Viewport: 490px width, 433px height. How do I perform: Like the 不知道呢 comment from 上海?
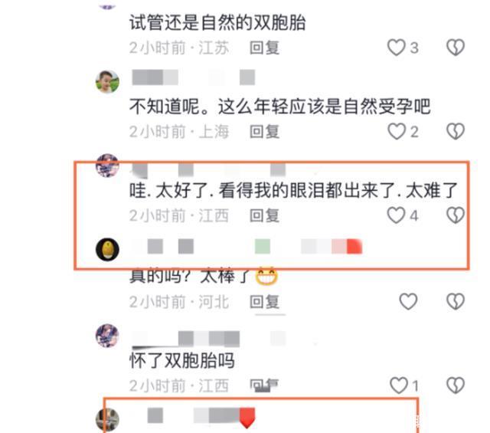397,131
